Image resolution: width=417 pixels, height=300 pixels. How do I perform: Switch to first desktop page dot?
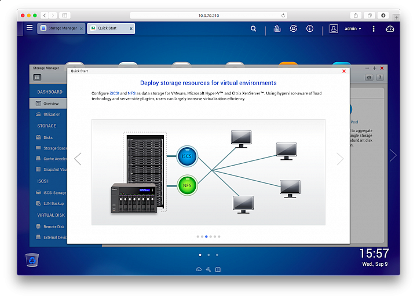tap(200, 255)
